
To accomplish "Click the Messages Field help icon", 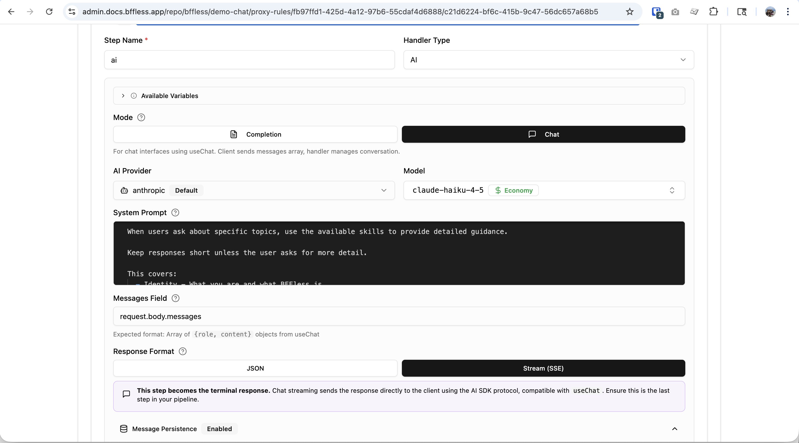I will tap(176, 298).
